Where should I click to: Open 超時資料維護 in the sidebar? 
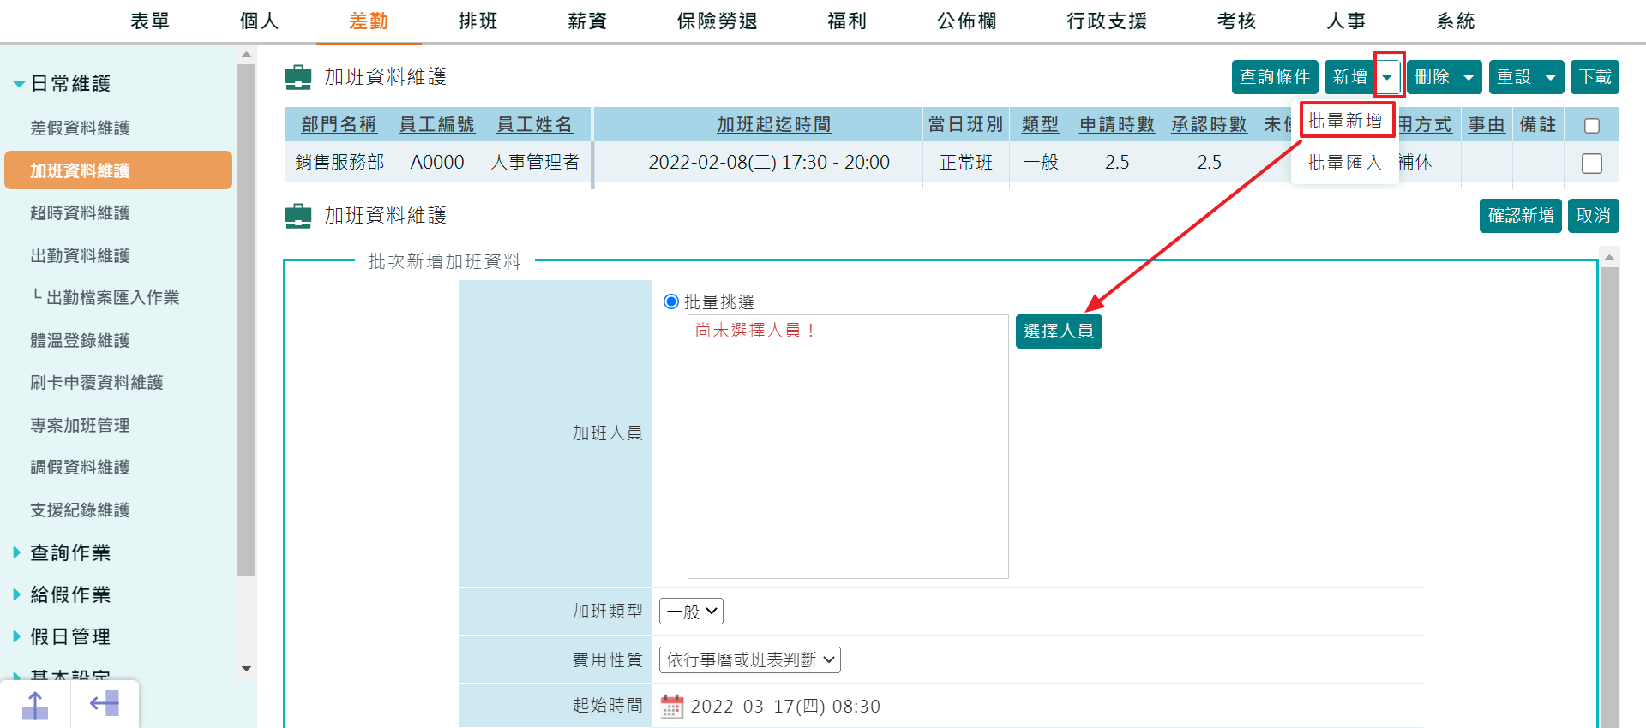point(81,213)
